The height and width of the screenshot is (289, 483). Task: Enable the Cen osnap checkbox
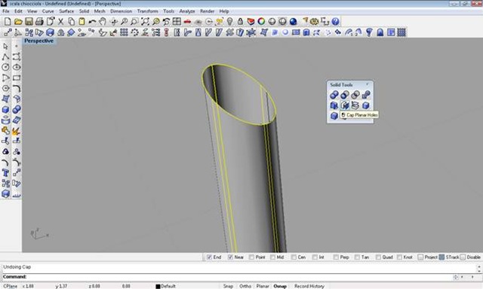tap(294, 257)
